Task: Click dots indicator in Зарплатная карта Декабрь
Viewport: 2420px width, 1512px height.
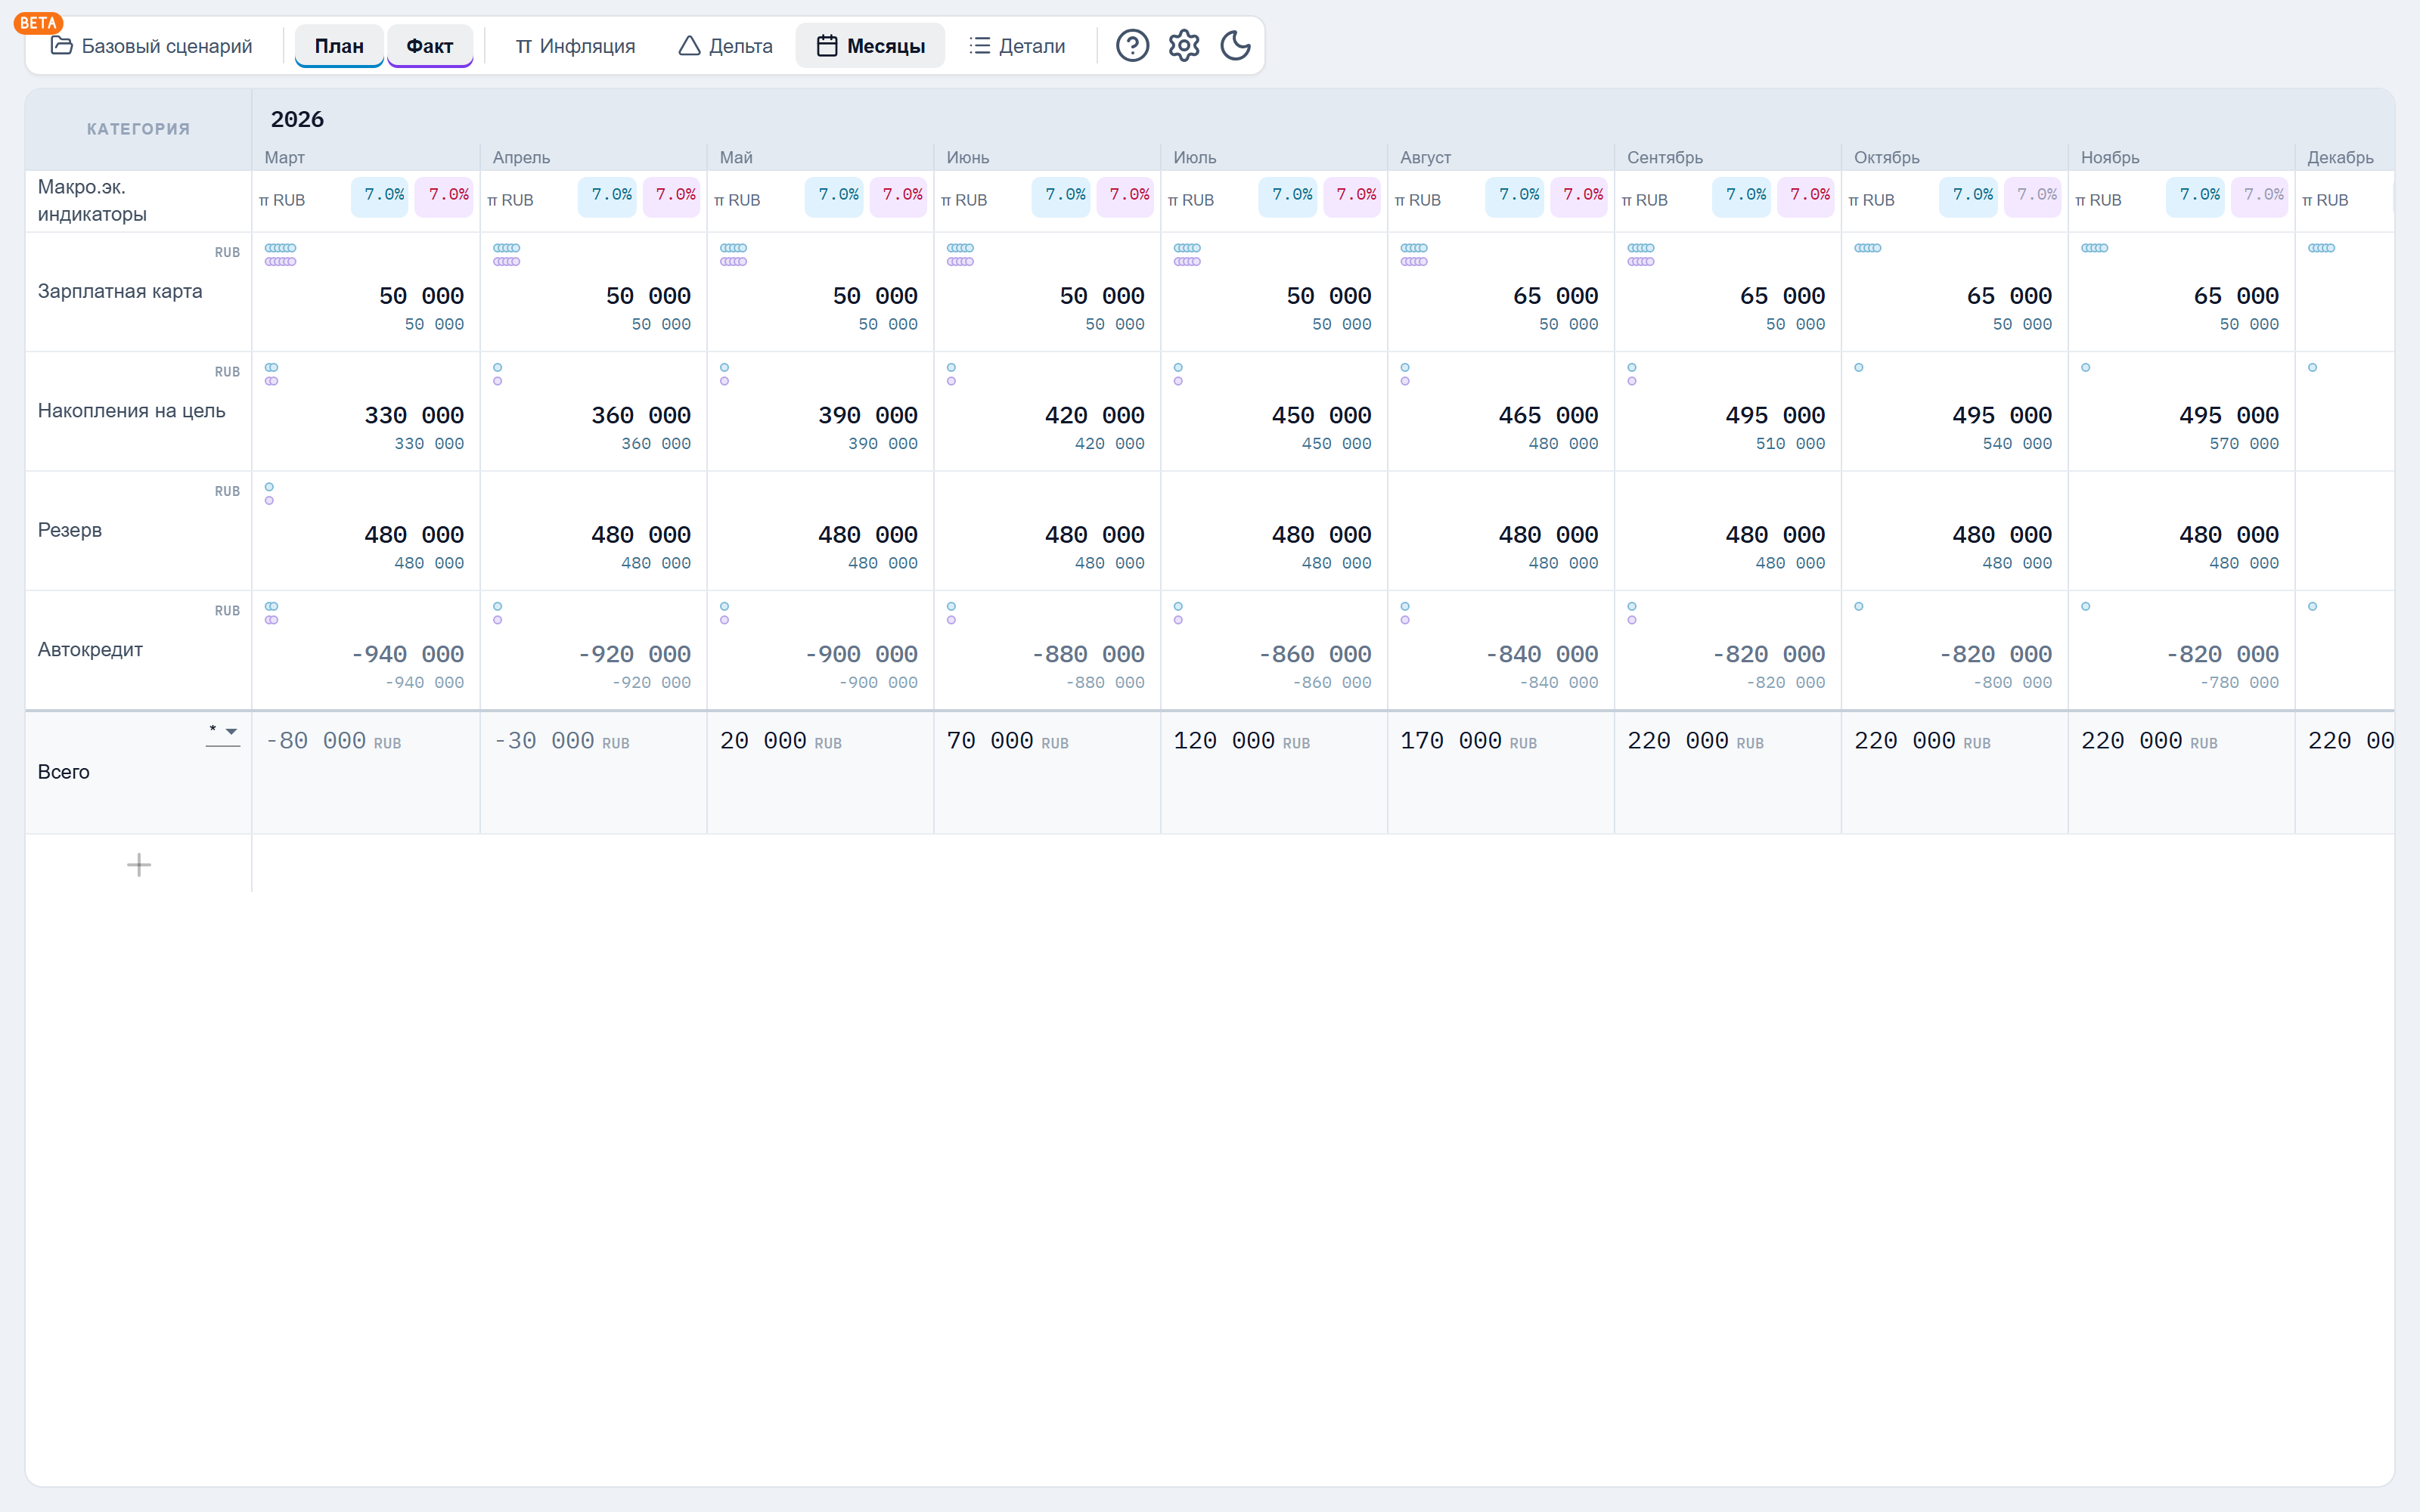Action: point(2321,248)
